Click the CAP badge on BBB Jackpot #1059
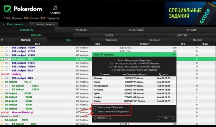The image size is (216, 127). 8,51
